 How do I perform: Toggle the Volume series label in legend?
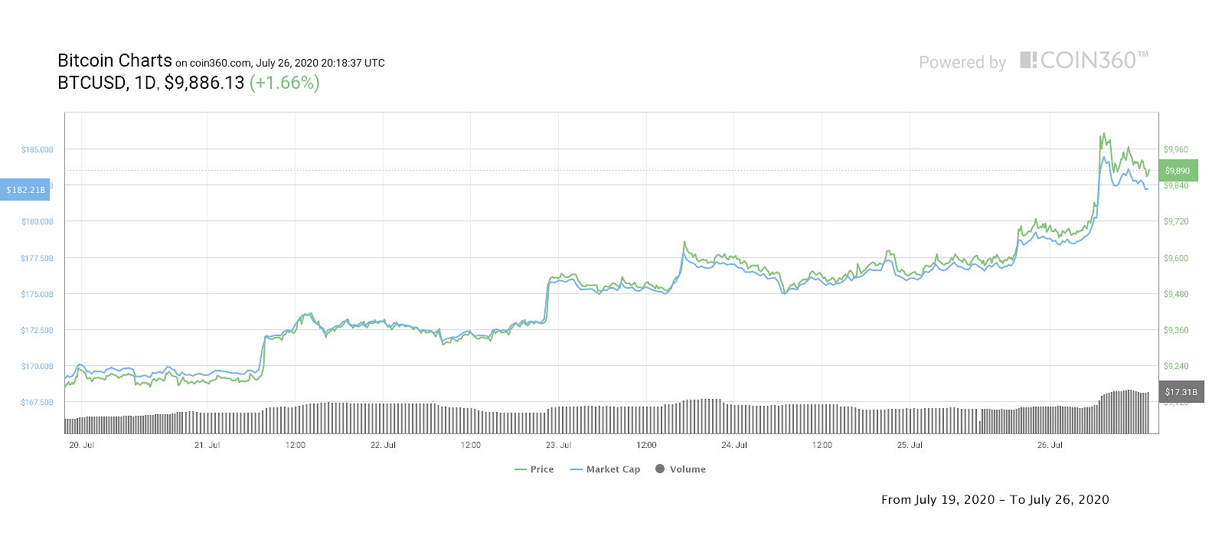pyautogui.click(x=688, y=469)
